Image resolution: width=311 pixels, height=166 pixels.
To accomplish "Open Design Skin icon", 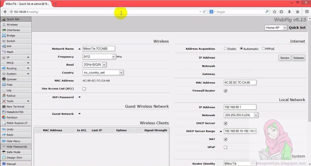I will click(4, 157).
